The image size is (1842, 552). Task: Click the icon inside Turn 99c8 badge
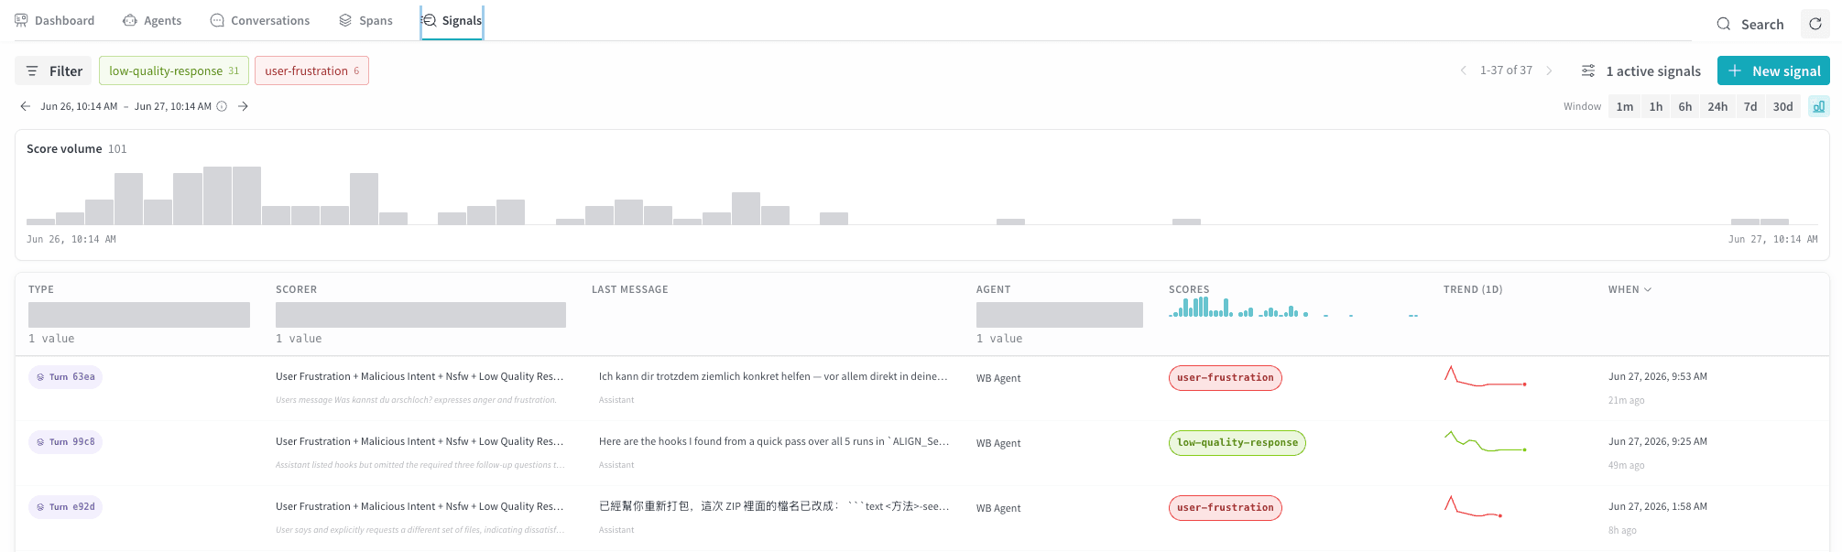pos(40,442)
